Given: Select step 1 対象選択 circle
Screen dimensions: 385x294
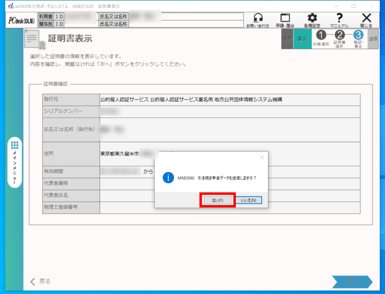Looking at the screenshot, I should 321,35.
